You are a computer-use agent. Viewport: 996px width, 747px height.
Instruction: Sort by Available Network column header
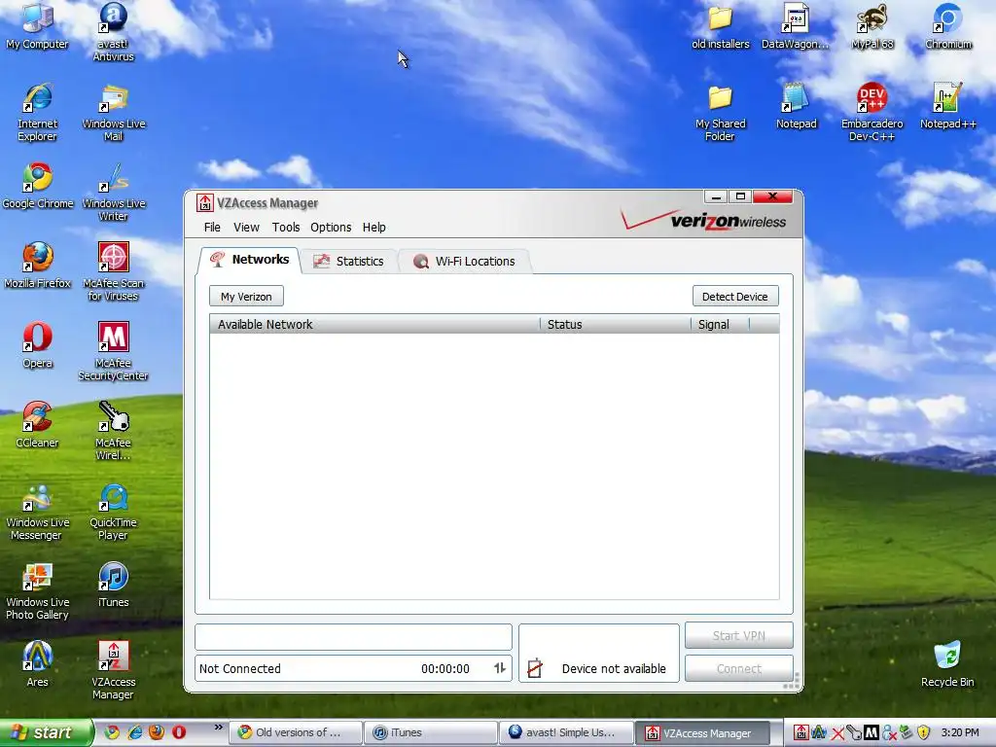pos(374,325)
